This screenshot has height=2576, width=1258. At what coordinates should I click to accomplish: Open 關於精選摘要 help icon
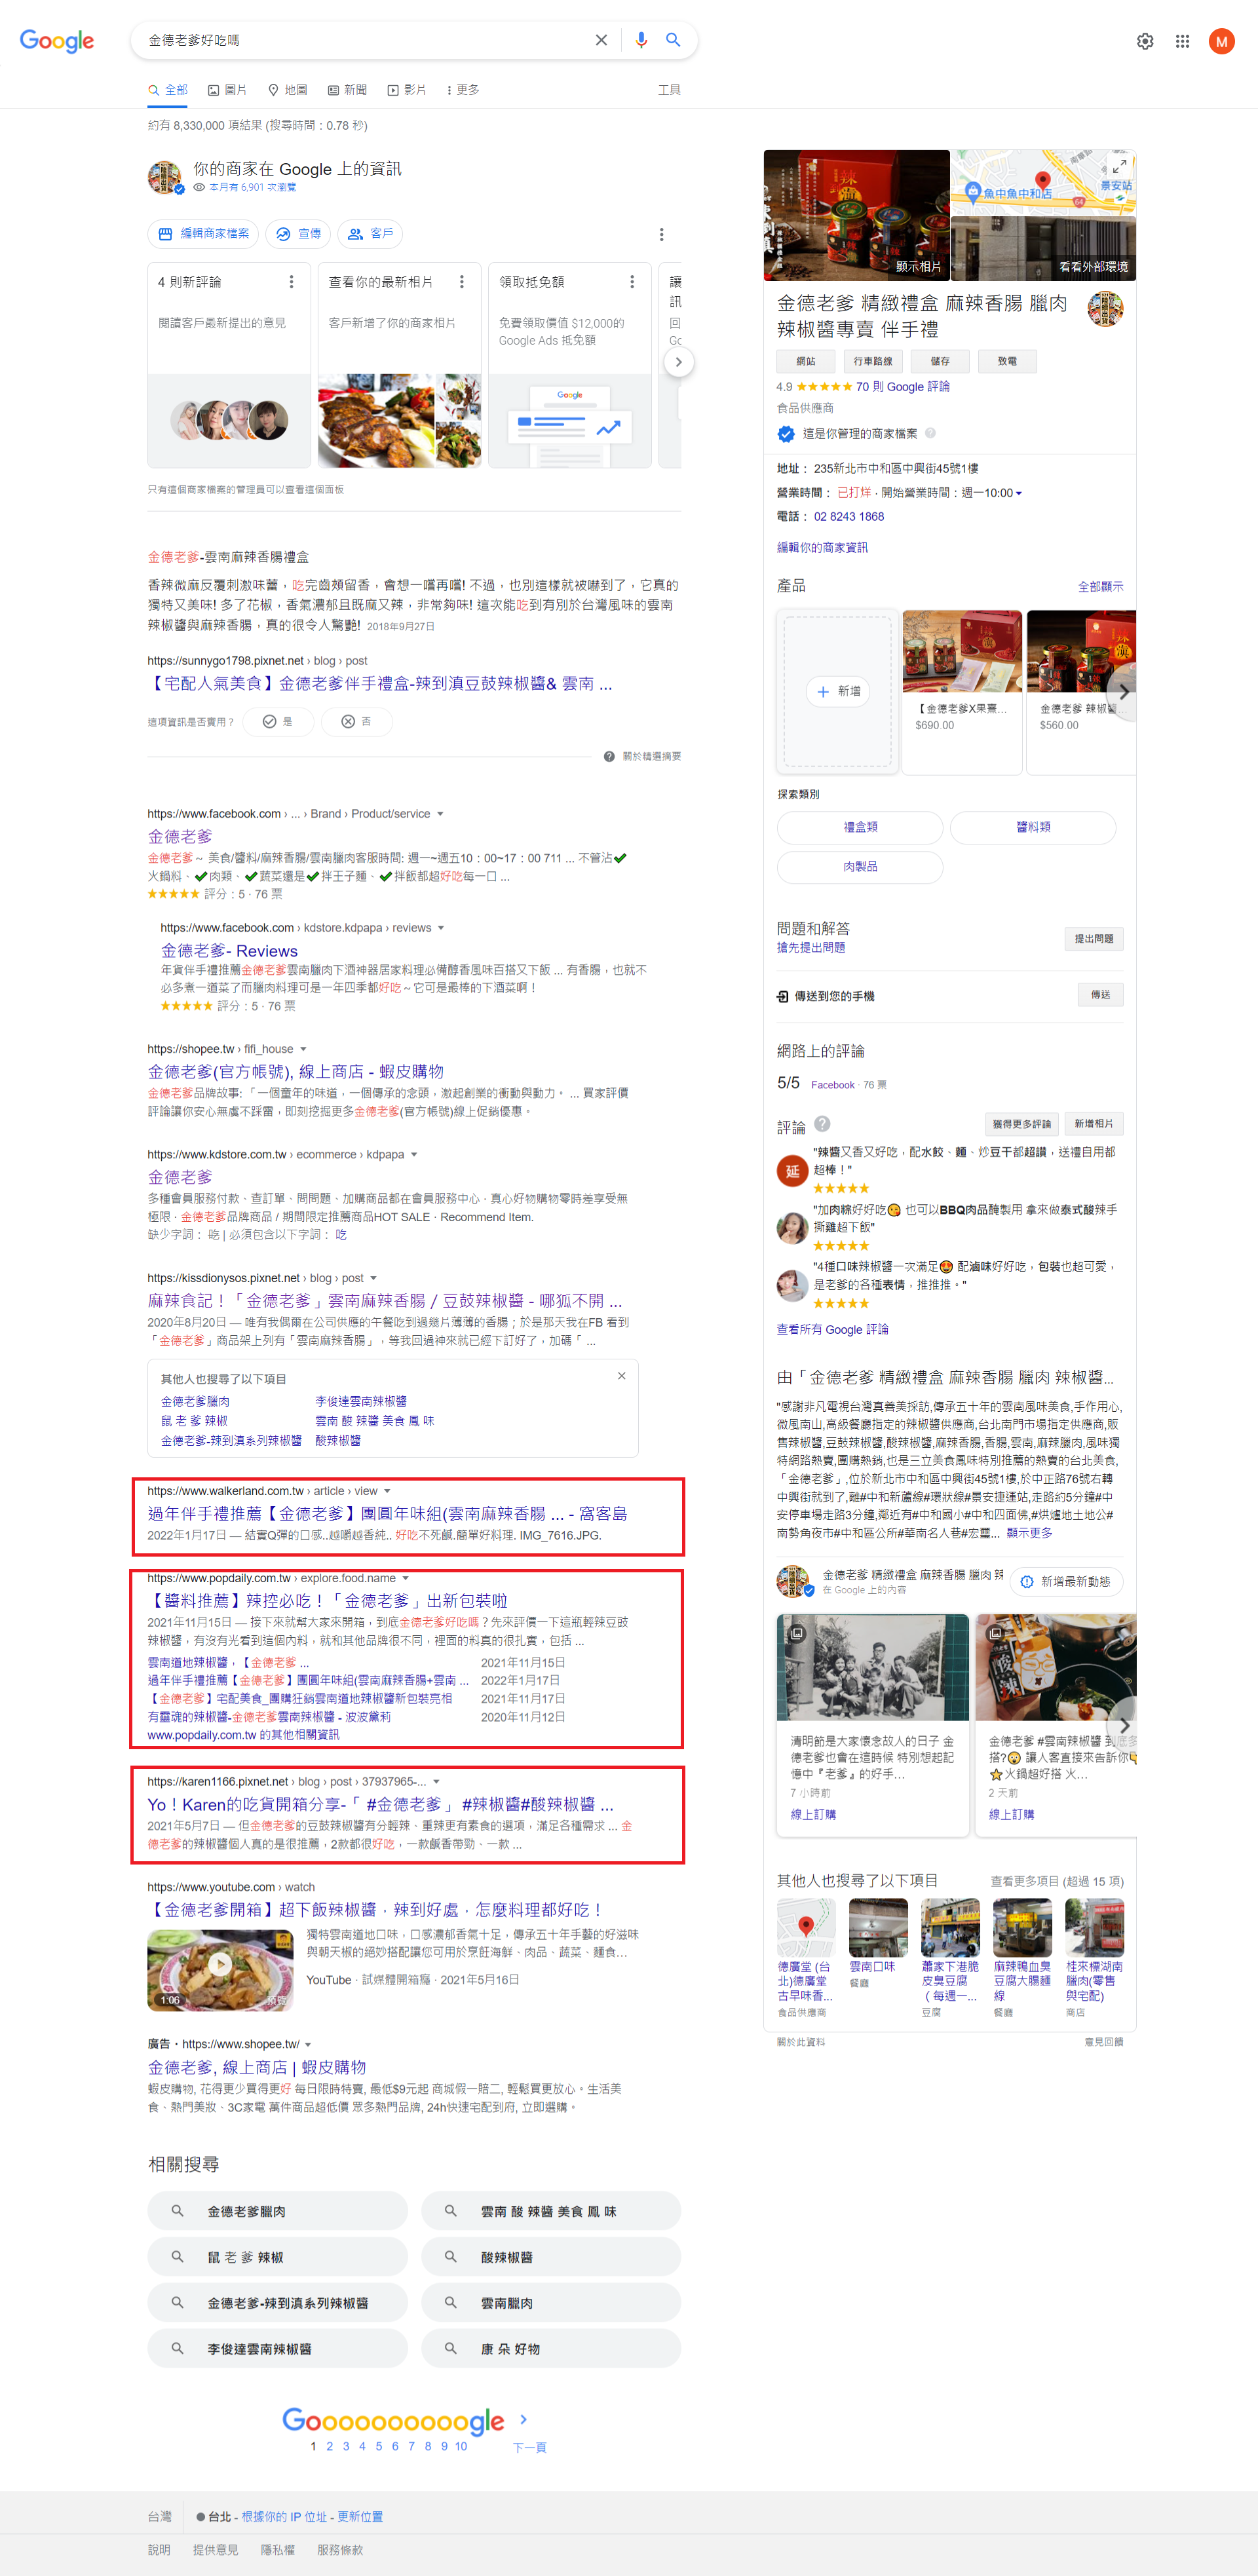(x=609, y=756)
